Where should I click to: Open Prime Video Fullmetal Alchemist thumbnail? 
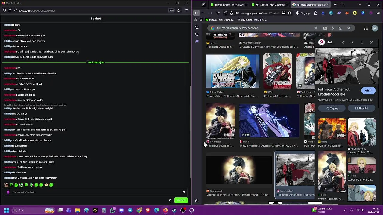point(232,71)
